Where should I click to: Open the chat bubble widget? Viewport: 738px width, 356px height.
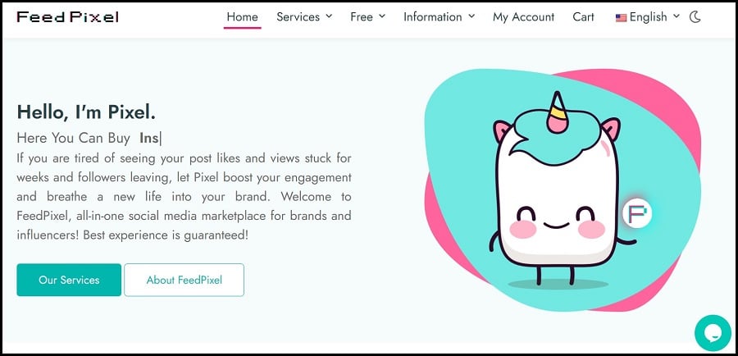[713, 333]
